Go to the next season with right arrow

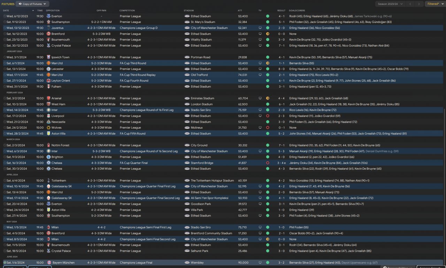[x=419, y=4]
